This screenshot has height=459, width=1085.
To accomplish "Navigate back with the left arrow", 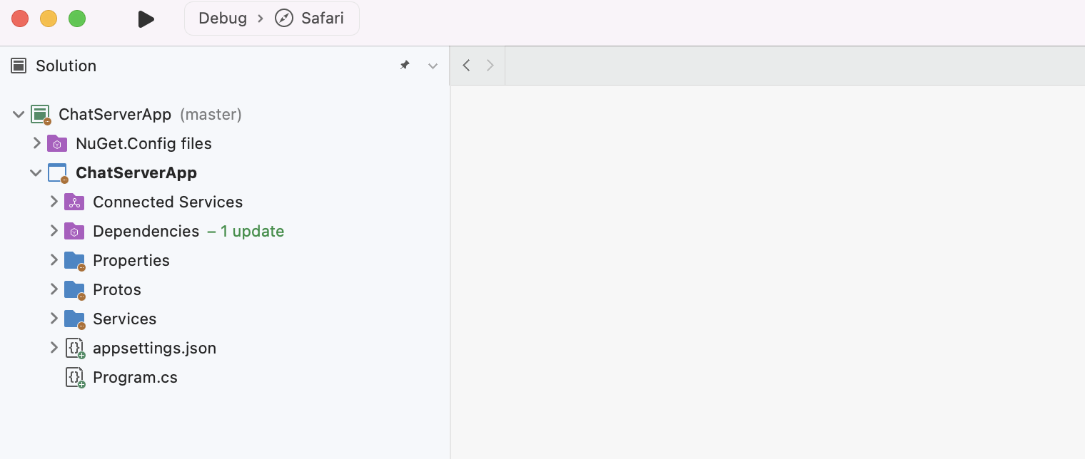I will (466, 66).
